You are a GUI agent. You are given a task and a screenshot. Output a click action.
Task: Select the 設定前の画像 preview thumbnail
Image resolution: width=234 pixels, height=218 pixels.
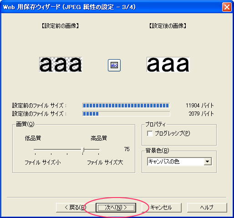tap(61, 65)
